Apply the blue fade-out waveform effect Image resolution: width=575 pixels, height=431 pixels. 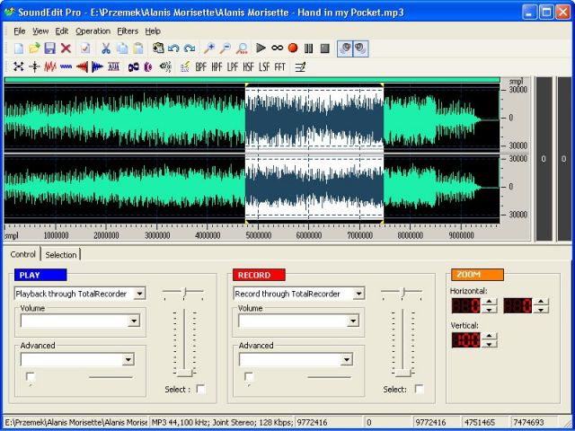pos(98,66)
